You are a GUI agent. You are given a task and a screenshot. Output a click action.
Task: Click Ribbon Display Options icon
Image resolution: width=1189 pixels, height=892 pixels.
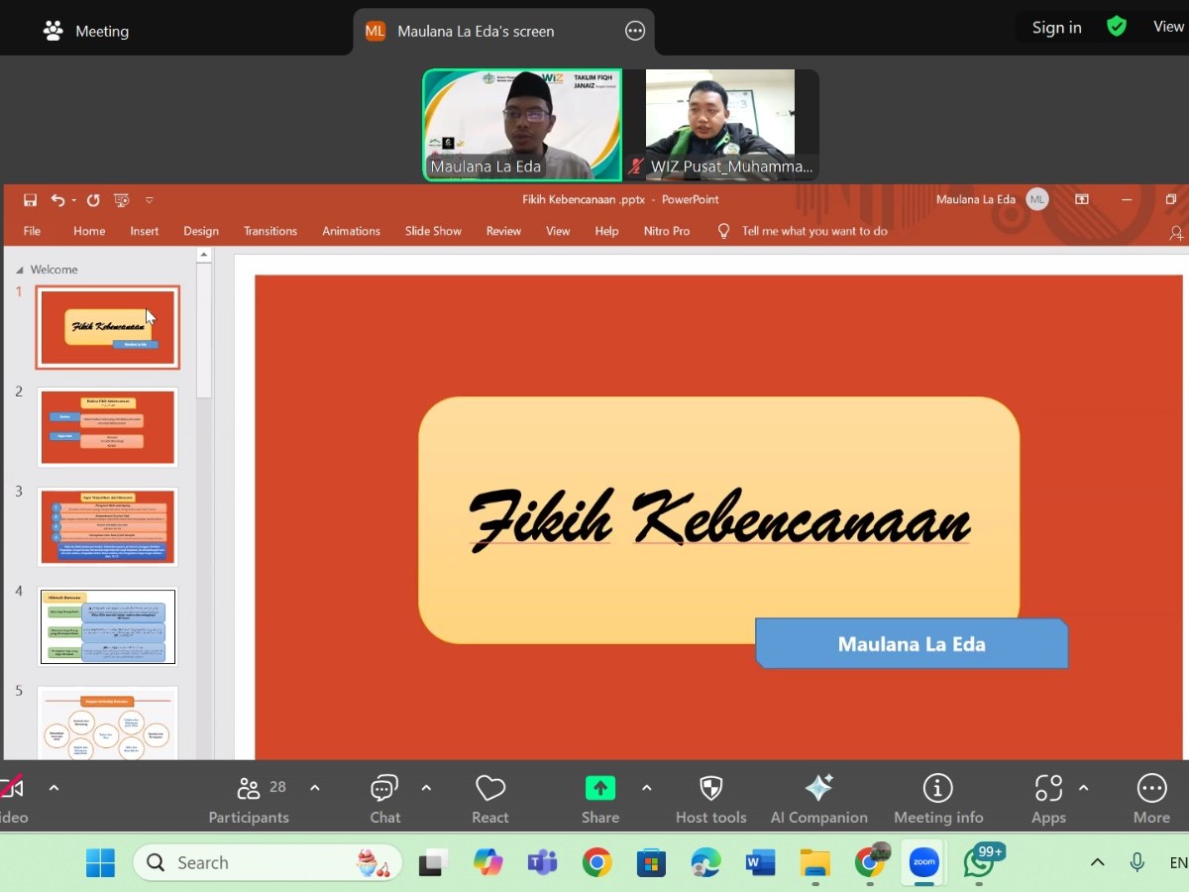[1081, 199]
